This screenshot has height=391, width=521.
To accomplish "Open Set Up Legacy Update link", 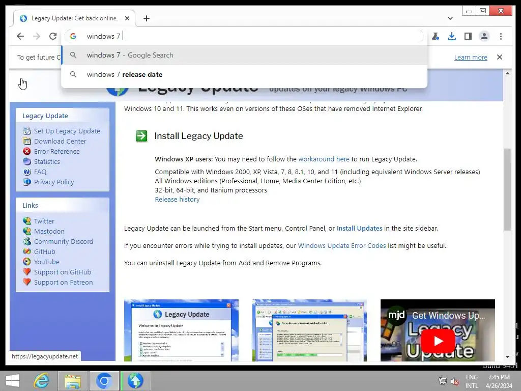I will [x=67, y=131].
